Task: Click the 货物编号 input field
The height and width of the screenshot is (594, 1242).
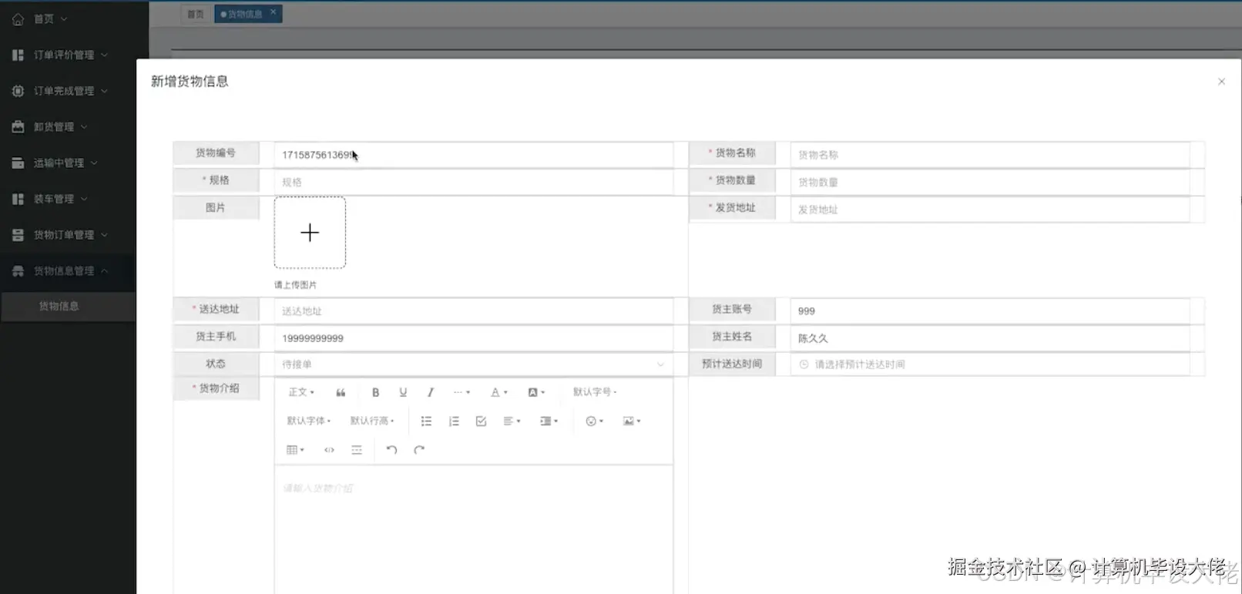Action: [474, 155]
